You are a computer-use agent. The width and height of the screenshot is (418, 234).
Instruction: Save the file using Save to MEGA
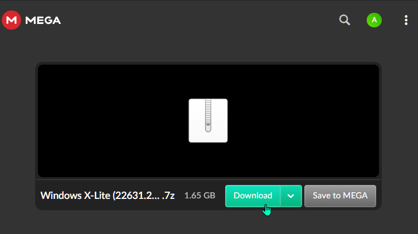pos(340,196)
